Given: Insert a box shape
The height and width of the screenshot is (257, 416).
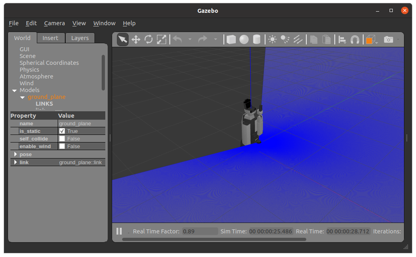Looking at the screenshot, I should click(x=231, y=39).
